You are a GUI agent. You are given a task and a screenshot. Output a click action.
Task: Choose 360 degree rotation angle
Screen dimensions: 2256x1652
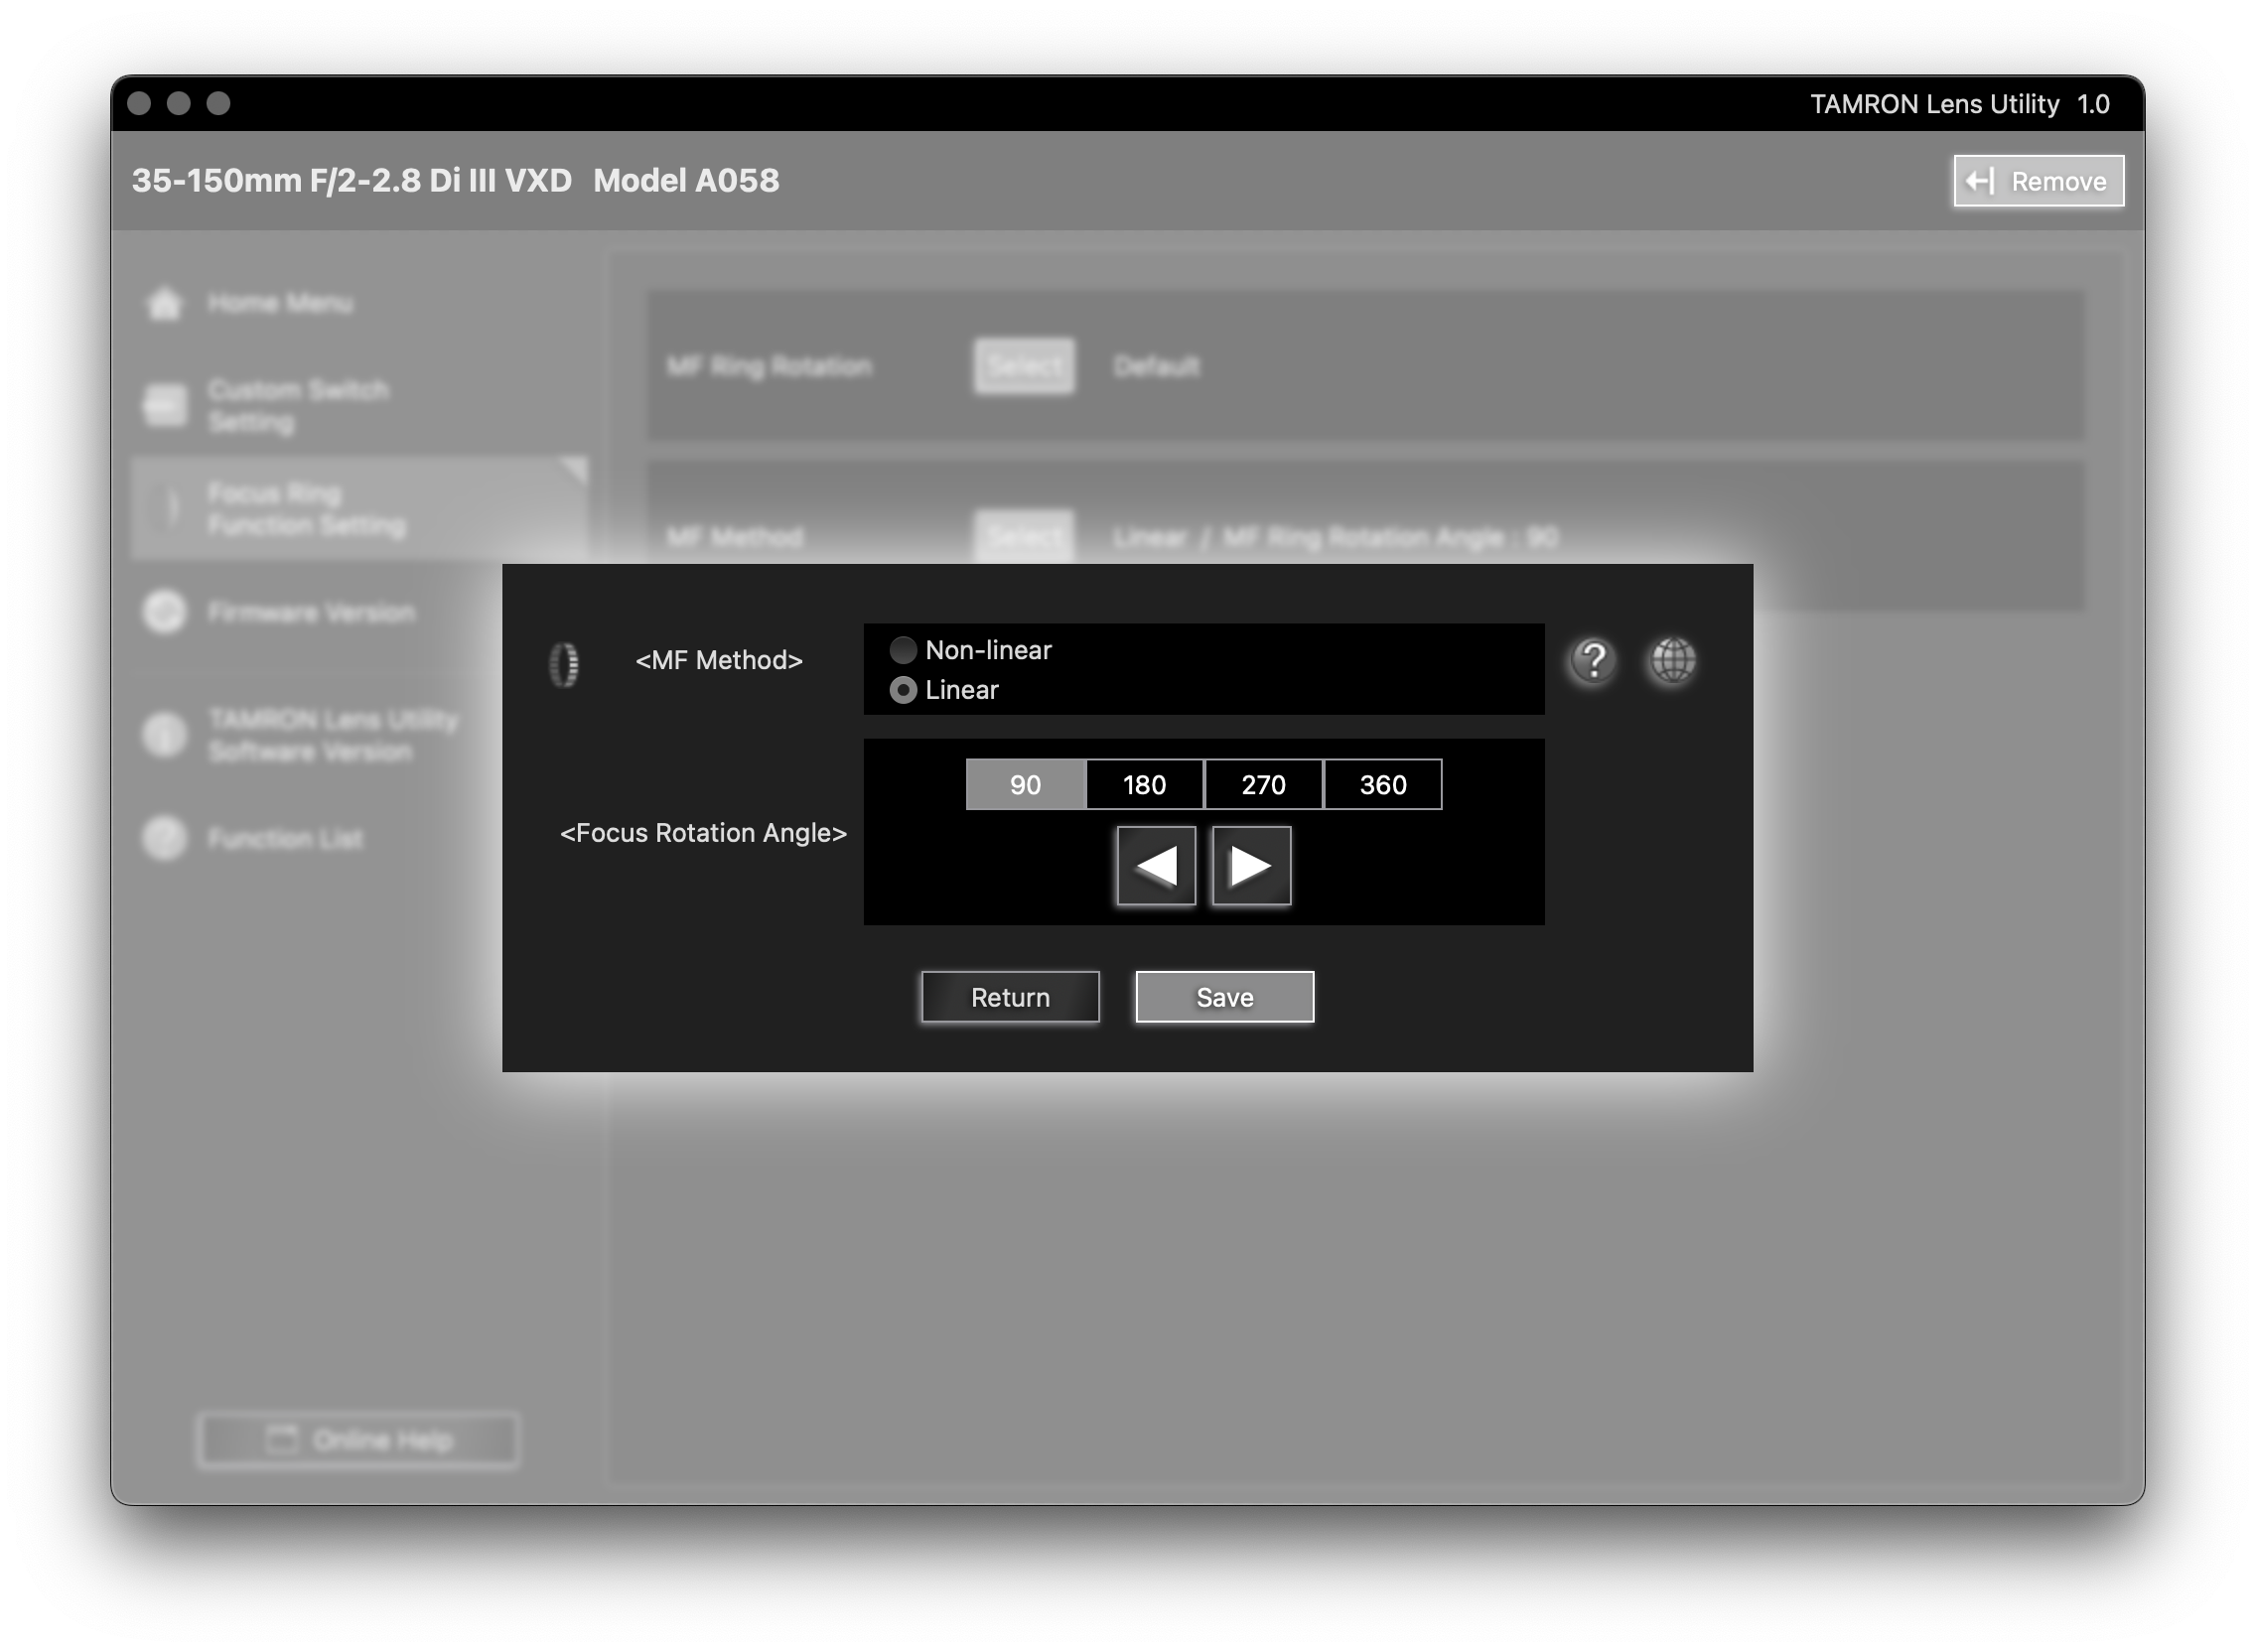click(1382, 785)
